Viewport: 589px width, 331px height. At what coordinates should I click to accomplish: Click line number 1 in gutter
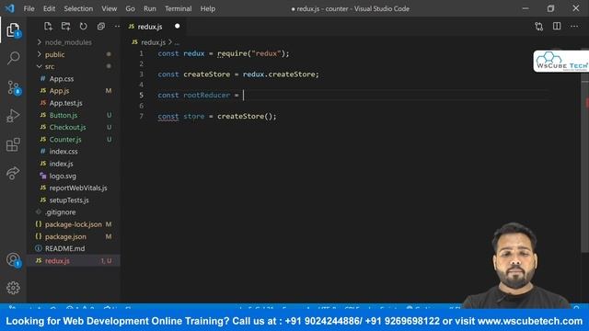tap(141, 53)
